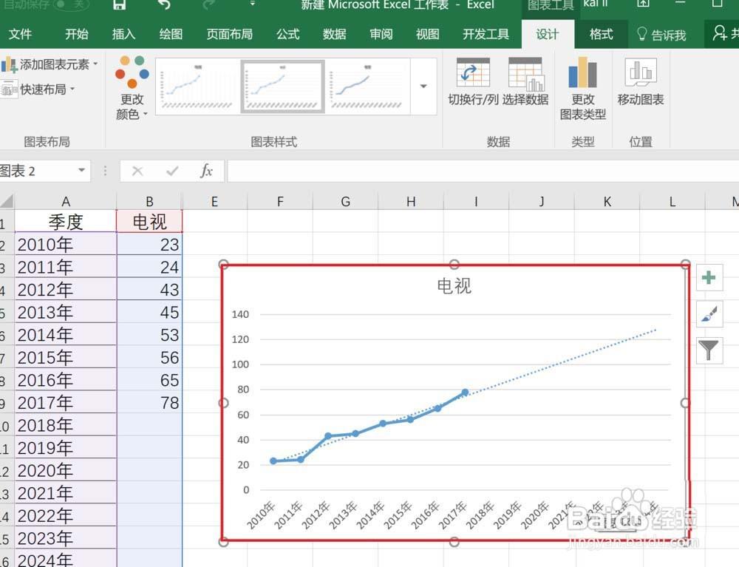739x567 pixels.
Task: Select column G header
Action: (x=345, y=202)
